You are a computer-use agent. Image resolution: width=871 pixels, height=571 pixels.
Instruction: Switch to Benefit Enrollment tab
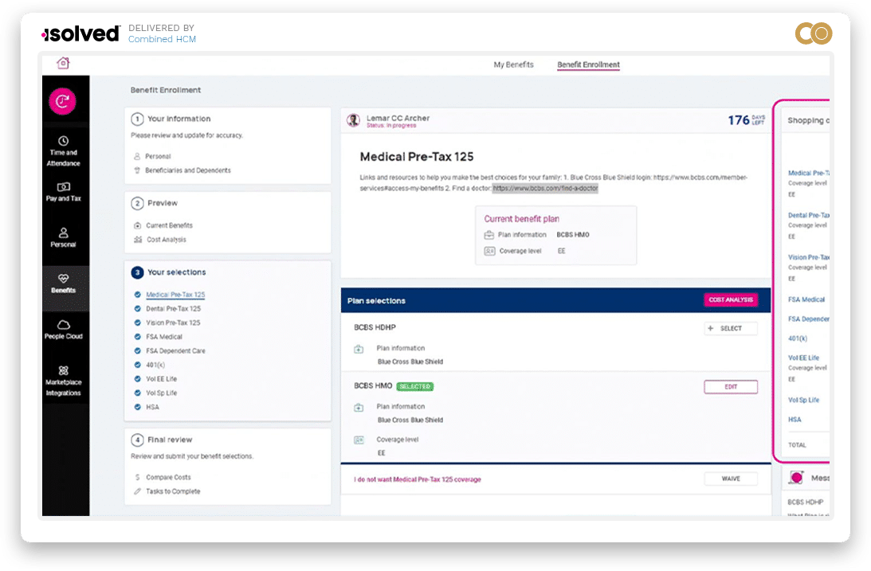[x=588, y=65]
